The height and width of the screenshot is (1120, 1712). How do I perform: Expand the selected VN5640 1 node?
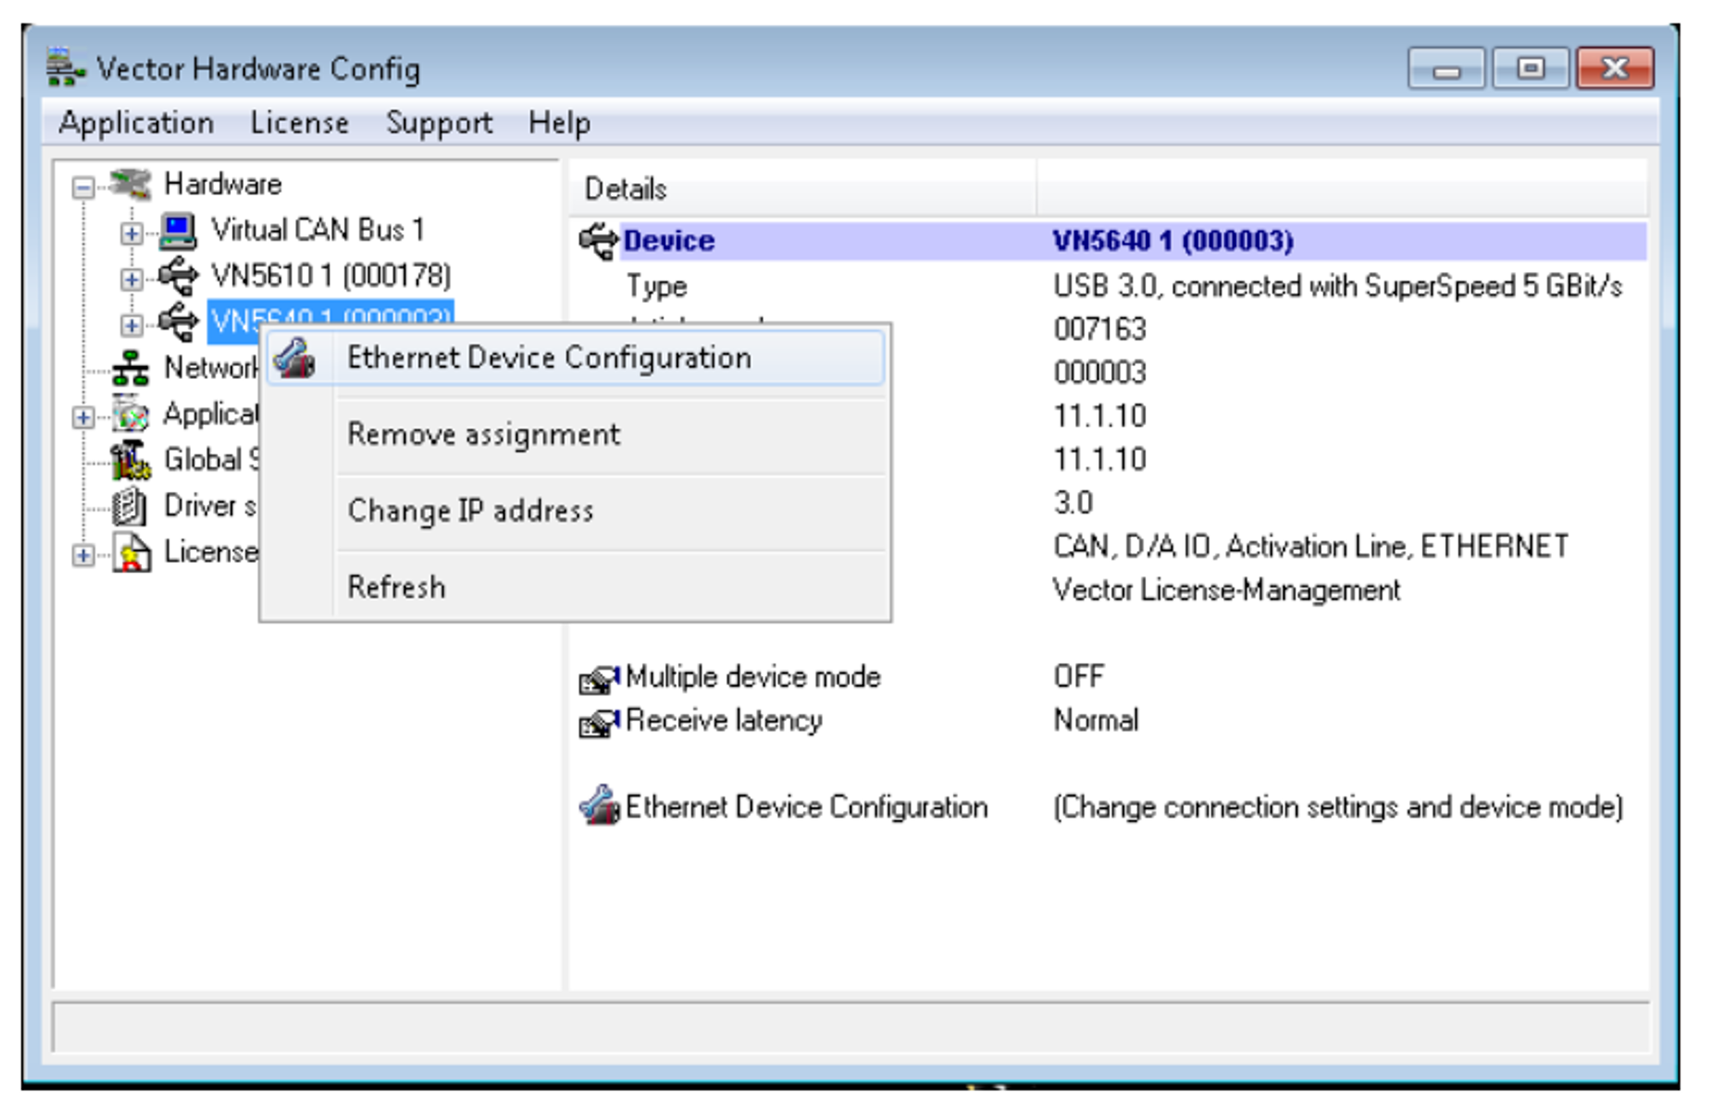pyautogui.click(x=131, y=325)
